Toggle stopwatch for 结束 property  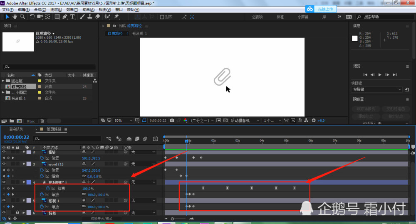coord(48,188)
